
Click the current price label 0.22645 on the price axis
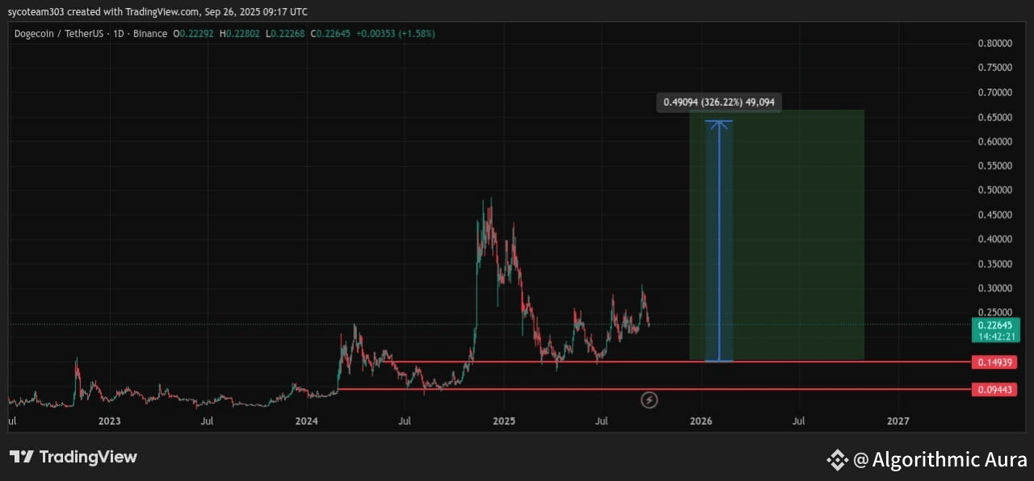994,325
